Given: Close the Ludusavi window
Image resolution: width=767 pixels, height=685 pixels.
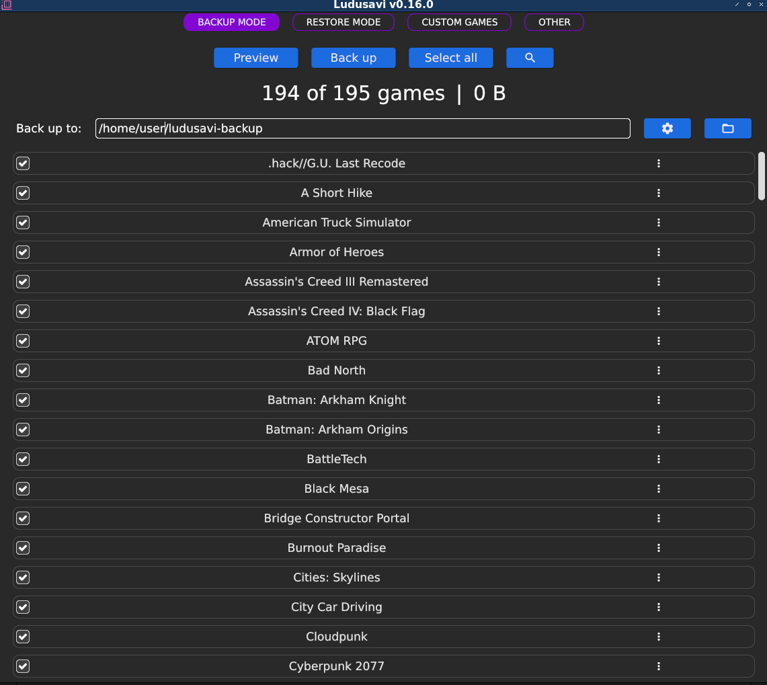Looking at the screenshot, I should (x=761, y=5).
